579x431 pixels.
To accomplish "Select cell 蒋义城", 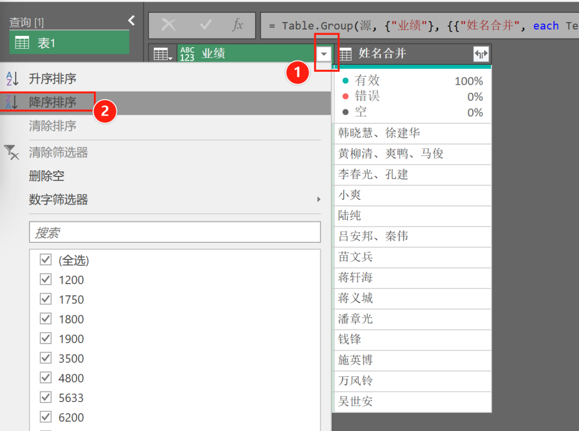I will [x=413, y=299].
